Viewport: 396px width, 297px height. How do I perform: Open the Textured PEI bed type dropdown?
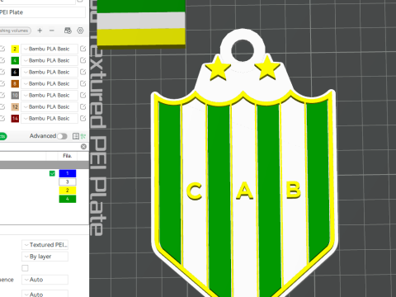45,245
